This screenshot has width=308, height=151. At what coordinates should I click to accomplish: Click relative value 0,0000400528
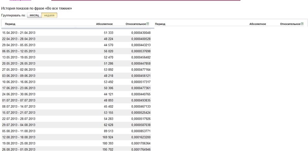pyautogui.click(x=141, y=39)
